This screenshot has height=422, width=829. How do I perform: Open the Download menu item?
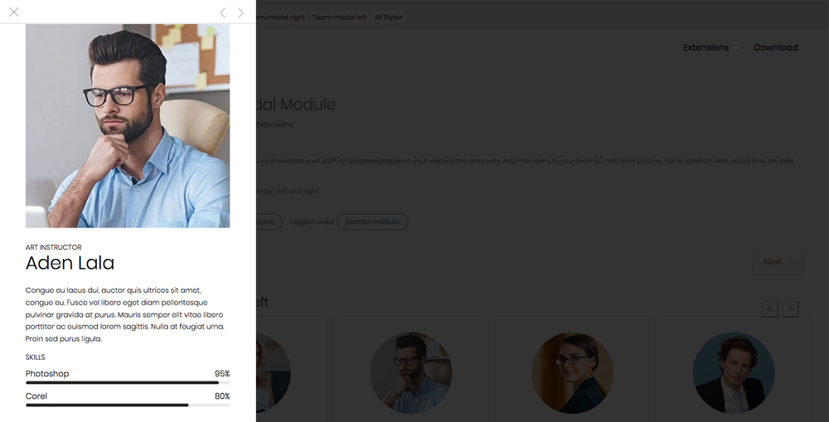pyautogui.click(x=776, y=47)
